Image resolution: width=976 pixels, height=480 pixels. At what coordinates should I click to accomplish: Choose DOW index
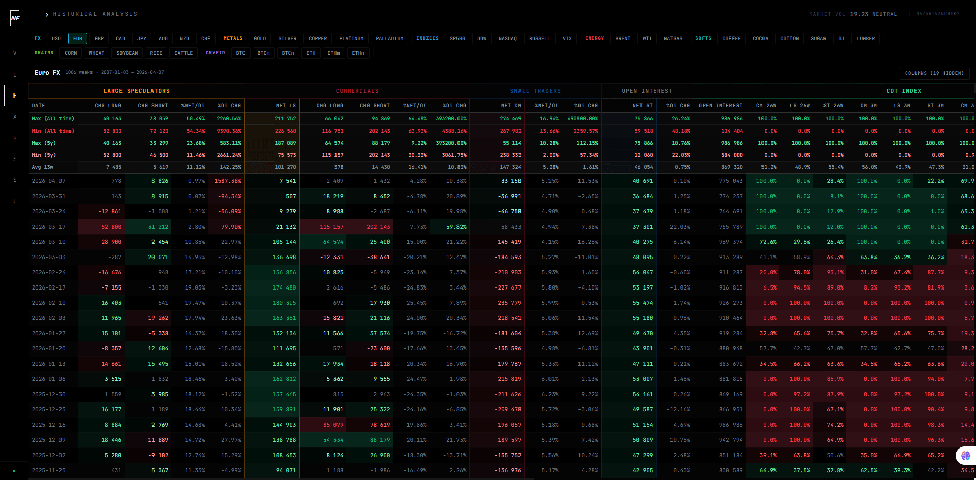tap(482, 39)
